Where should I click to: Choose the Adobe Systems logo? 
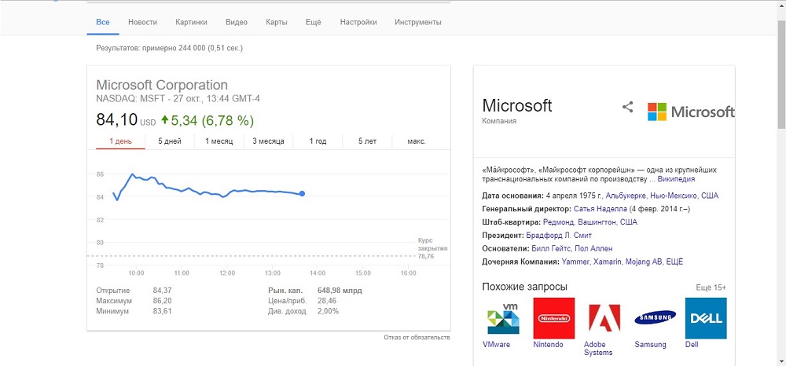click(x=604, y=318)
